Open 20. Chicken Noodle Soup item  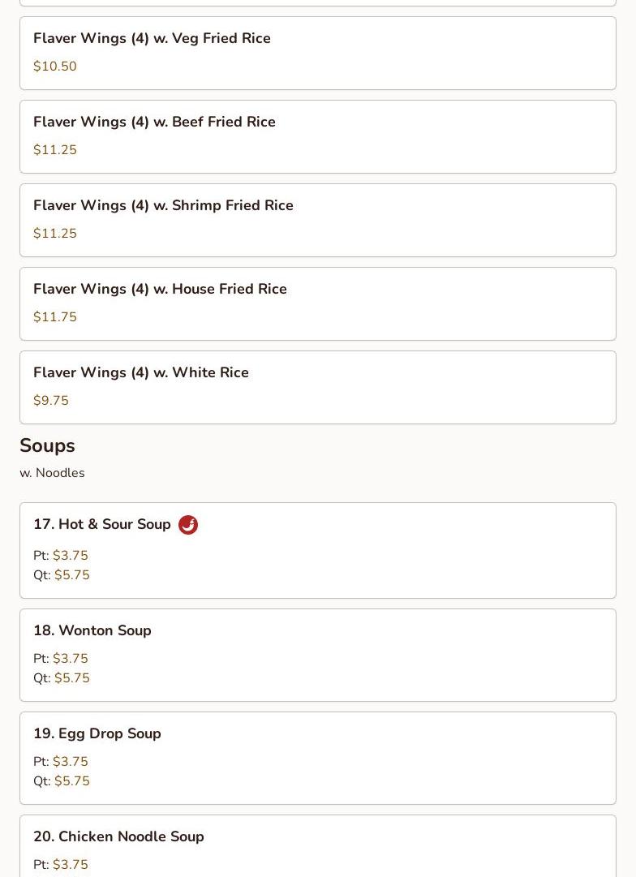coord(118,836)
